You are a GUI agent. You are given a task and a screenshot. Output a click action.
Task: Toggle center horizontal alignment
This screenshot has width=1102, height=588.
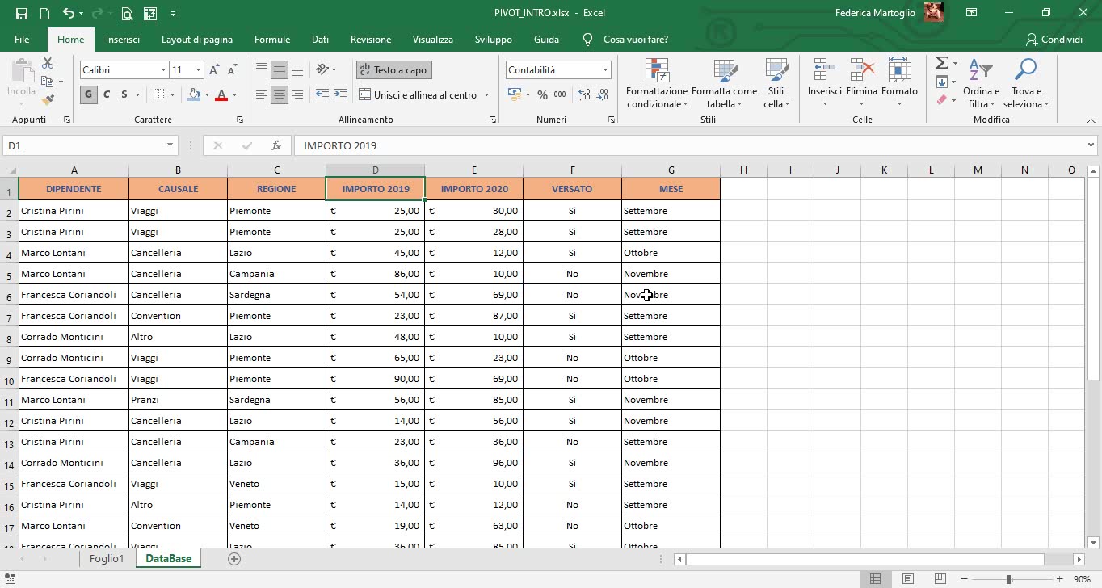tap(280, 94)
